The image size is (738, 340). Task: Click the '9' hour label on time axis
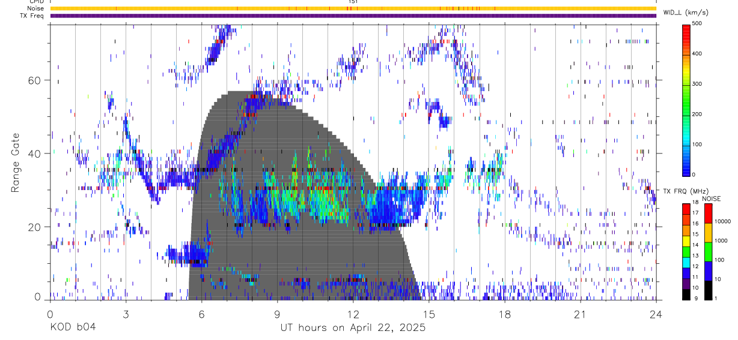coord(277,313)
